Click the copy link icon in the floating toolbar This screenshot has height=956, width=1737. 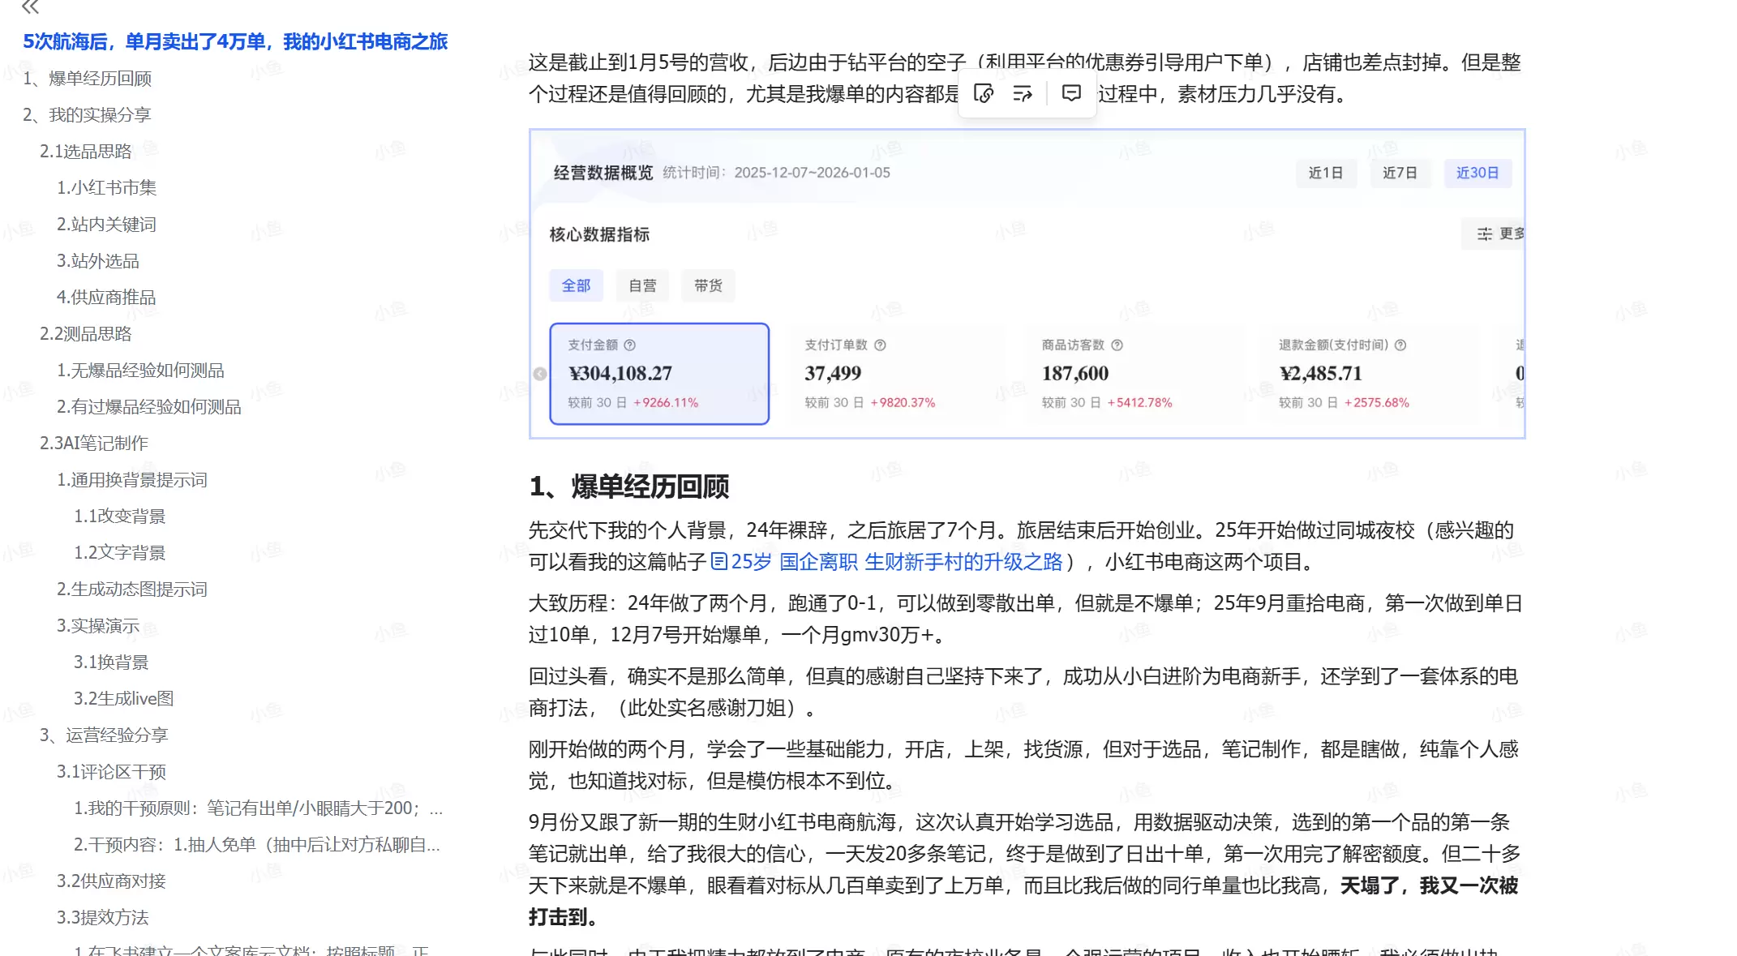coord(982,93)
